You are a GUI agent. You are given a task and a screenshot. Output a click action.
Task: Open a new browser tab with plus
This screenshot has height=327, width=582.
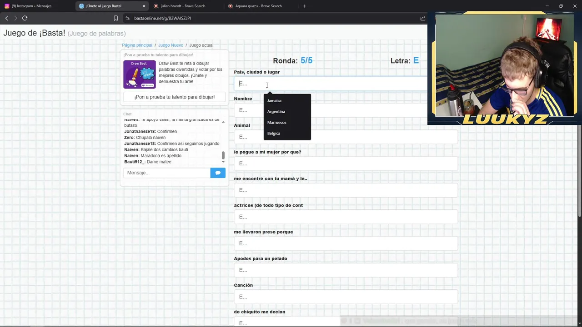[x=304, y=6]
